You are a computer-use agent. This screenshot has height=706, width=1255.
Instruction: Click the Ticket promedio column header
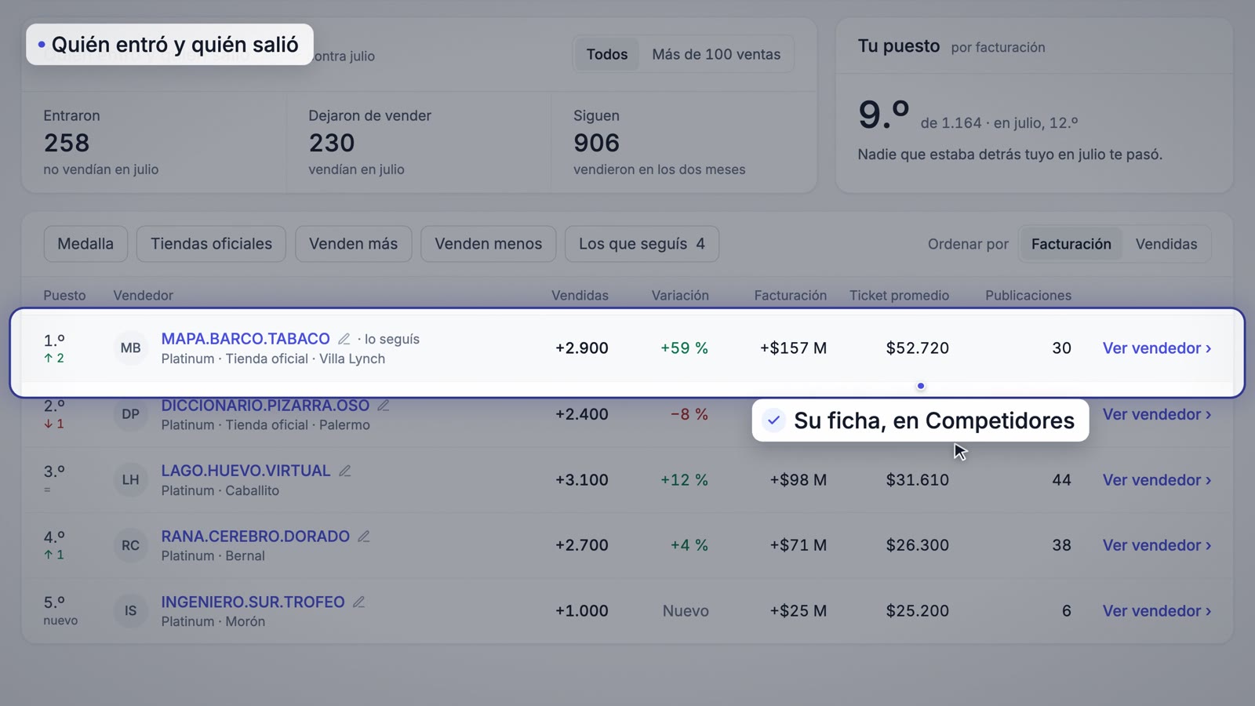pyautogui.click(x=899, y=296)
